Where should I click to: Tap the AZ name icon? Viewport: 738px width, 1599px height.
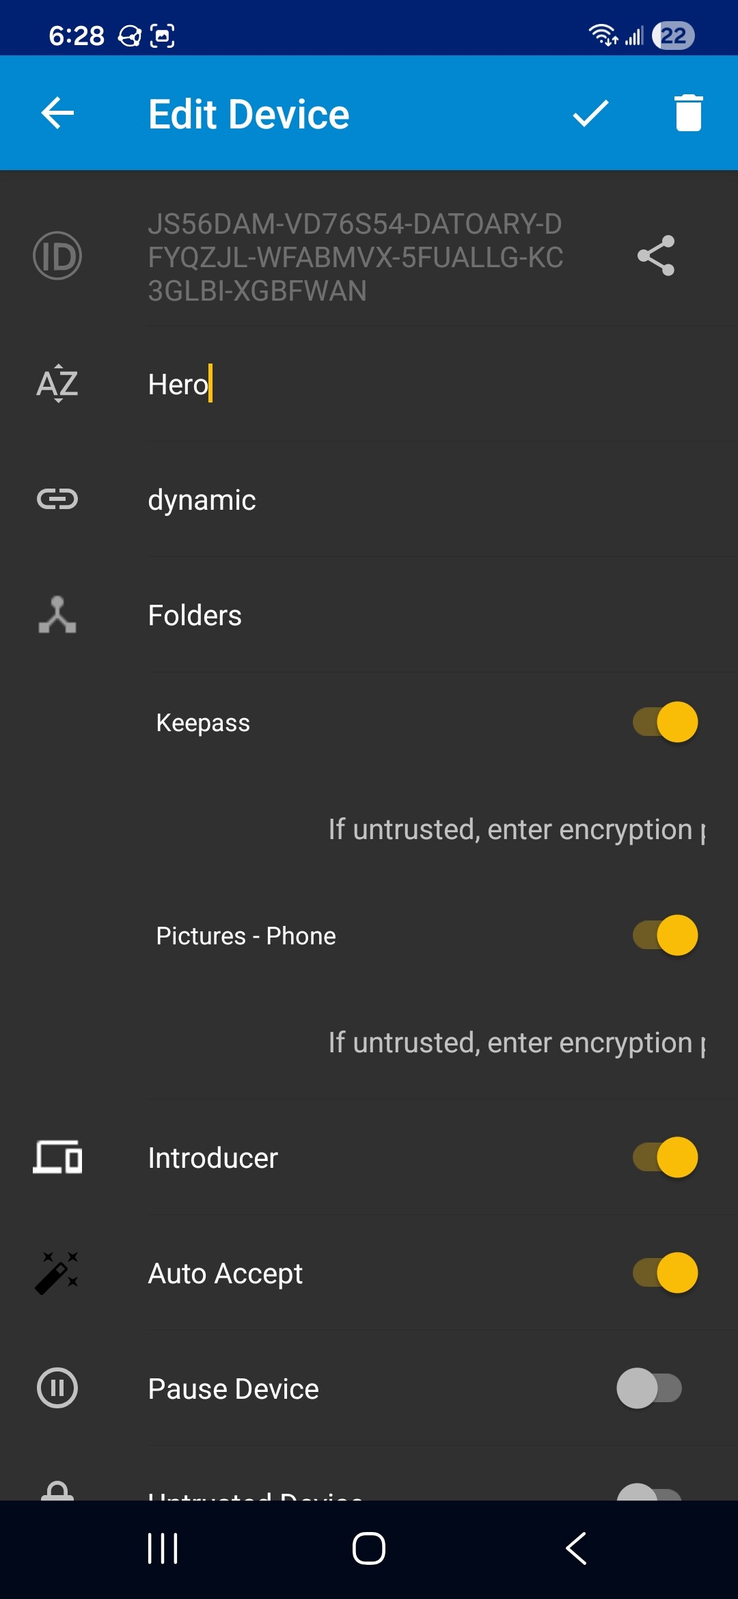[x=57, y=383]
